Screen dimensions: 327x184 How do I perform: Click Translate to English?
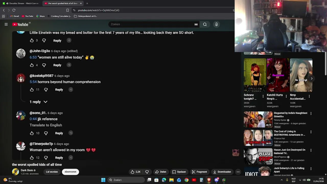pyautogui.click(x=46, y=125)
